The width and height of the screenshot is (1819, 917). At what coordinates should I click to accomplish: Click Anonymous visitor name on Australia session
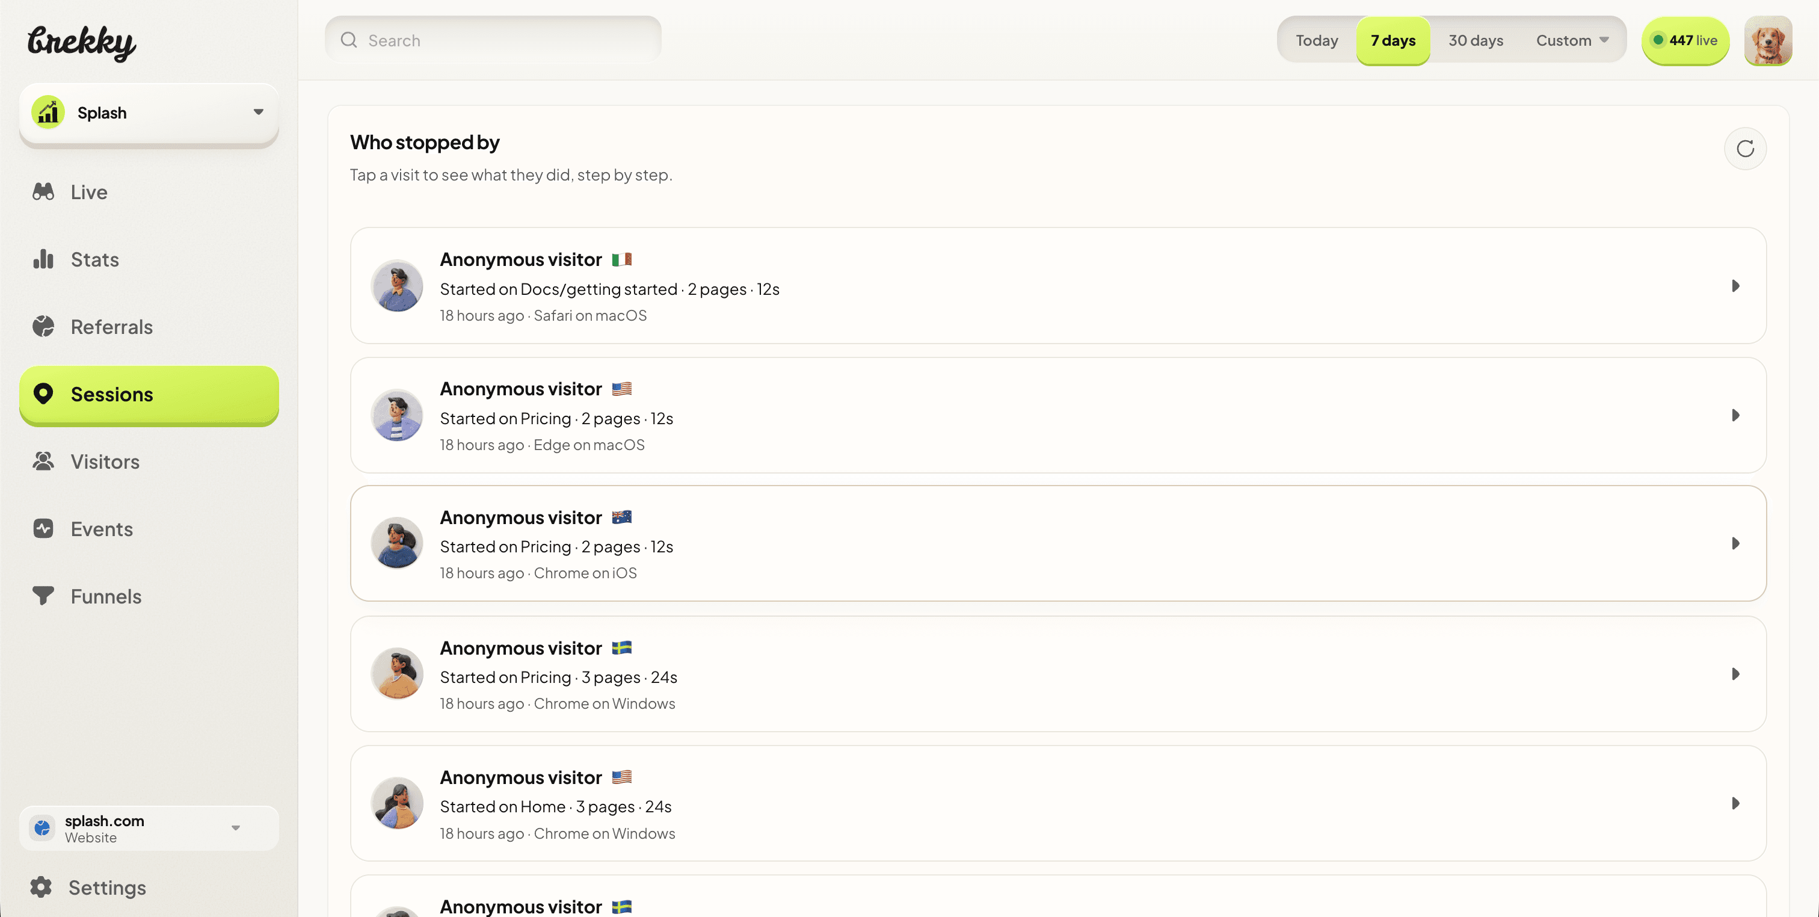[521, 517]
